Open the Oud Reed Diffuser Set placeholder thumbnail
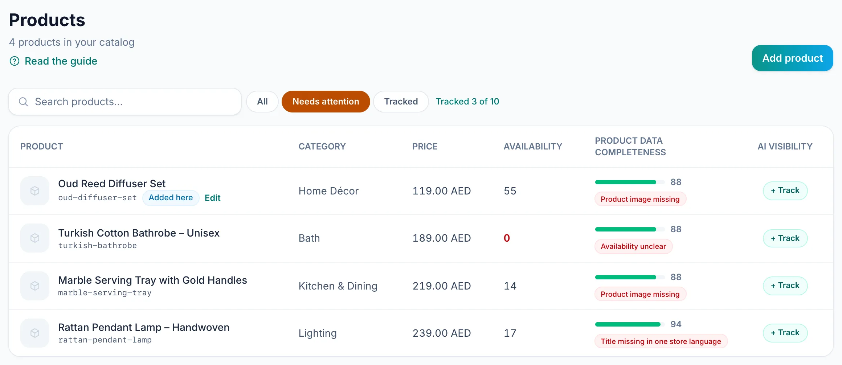The image size is (842, 365). (35, 191)
